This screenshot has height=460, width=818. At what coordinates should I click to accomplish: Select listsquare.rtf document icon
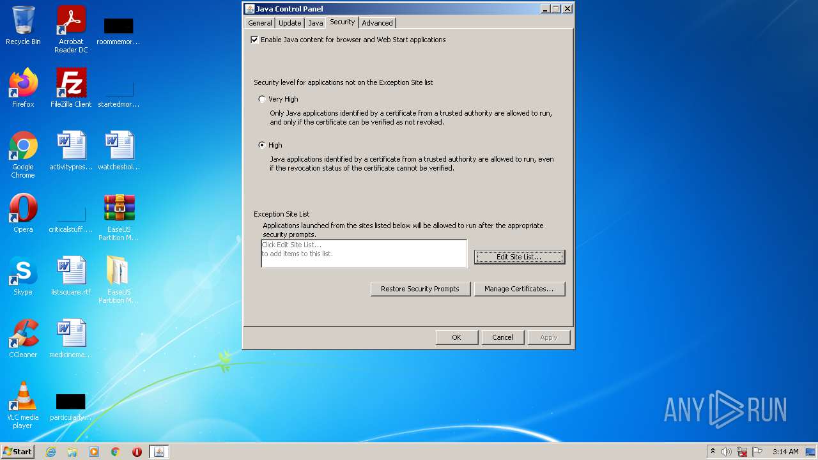[71, 276]
